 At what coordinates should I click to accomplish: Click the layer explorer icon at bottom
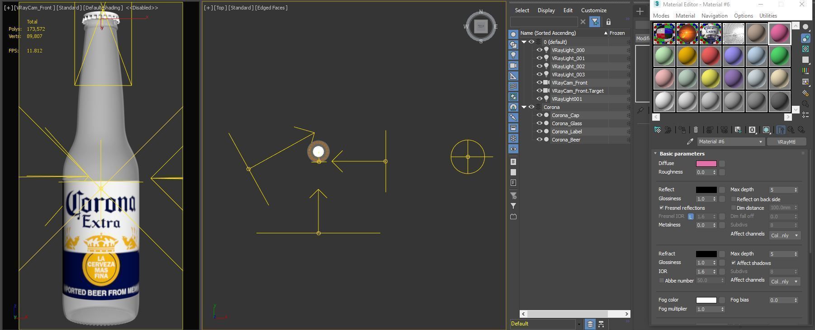coord(590,324)
